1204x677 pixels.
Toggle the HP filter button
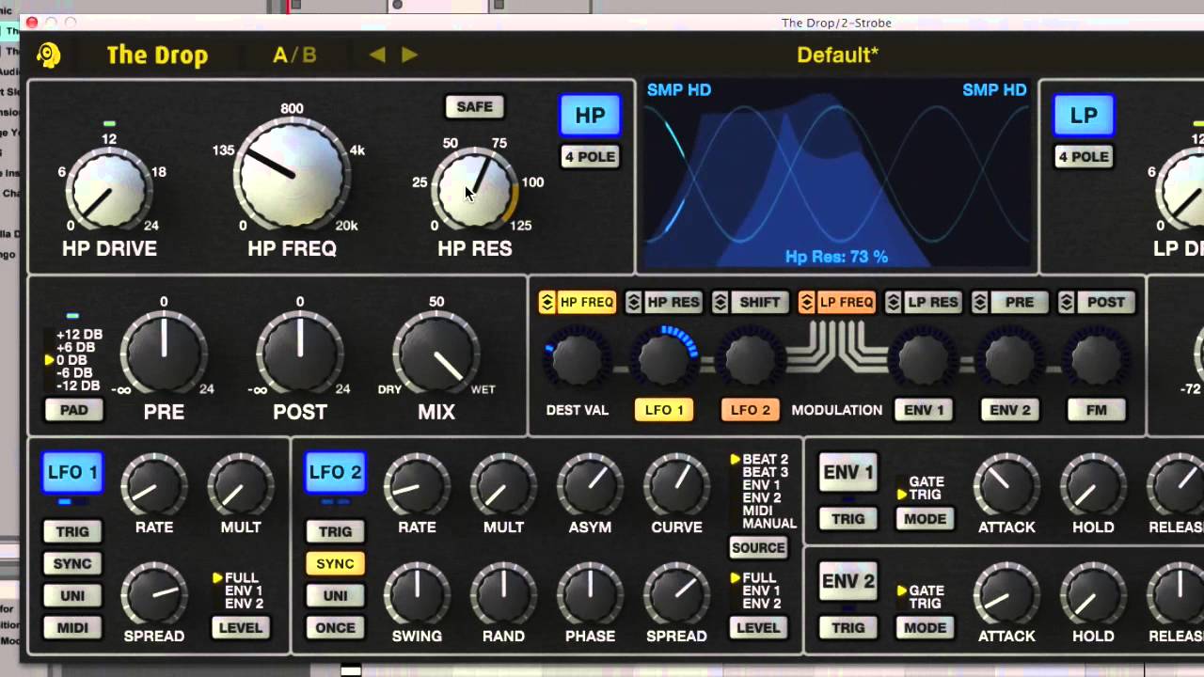tap(590, 116)
